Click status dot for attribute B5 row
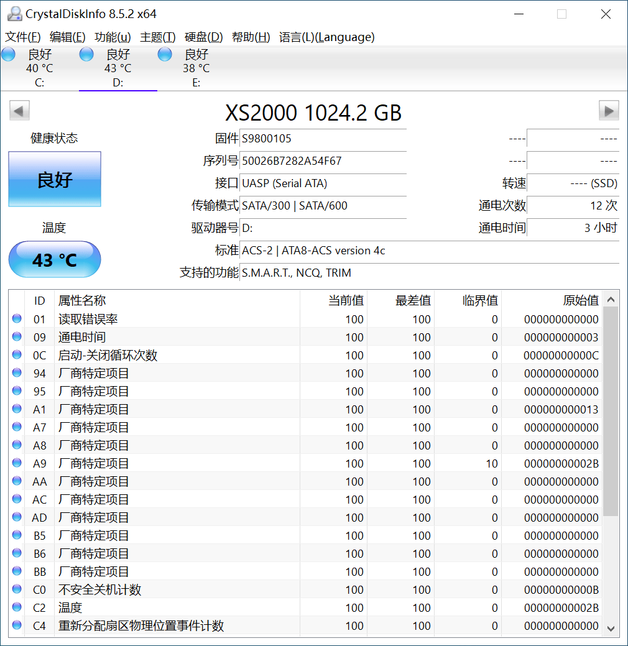 [x=17, y=535]
